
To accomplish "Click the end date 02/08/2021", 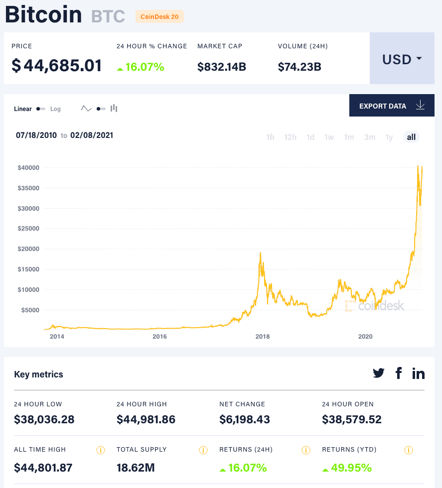I will click(x=92, y=135).
